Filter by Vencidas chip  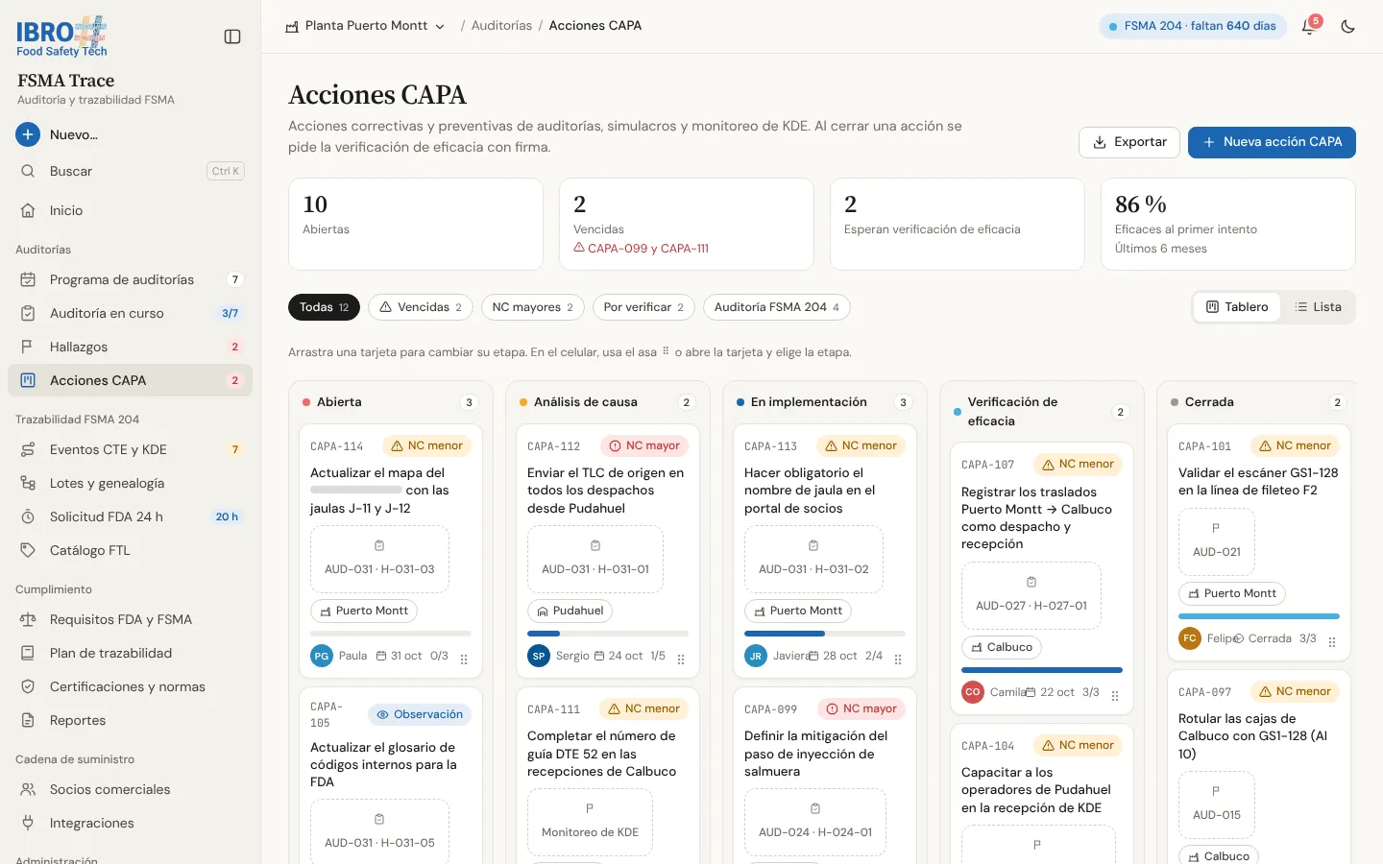point(421,307)
